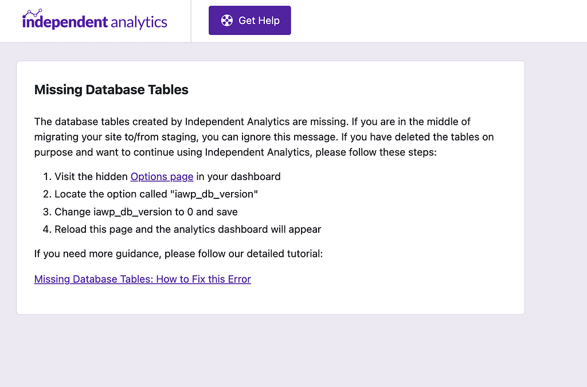Click the error message card background
587x387 pixels.
point(401,298)
